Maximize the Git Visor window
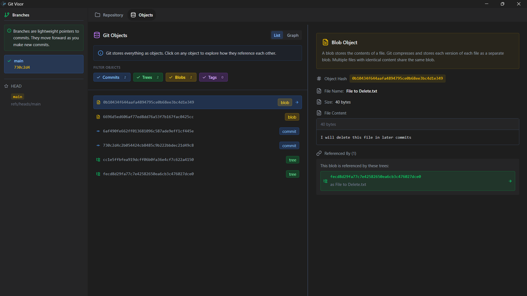This screenshot has width=527, height=296. [x=502, y=4]
